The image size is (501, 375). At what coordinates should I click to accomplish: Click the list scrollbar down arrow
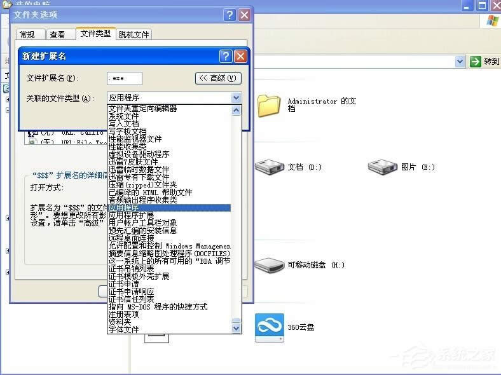click(x=237, y=329)
